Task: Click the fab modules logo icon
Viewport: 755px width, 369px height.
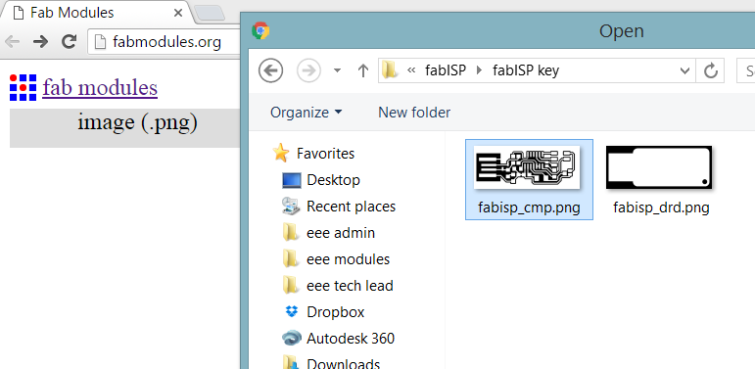Action: click(24, 87)
